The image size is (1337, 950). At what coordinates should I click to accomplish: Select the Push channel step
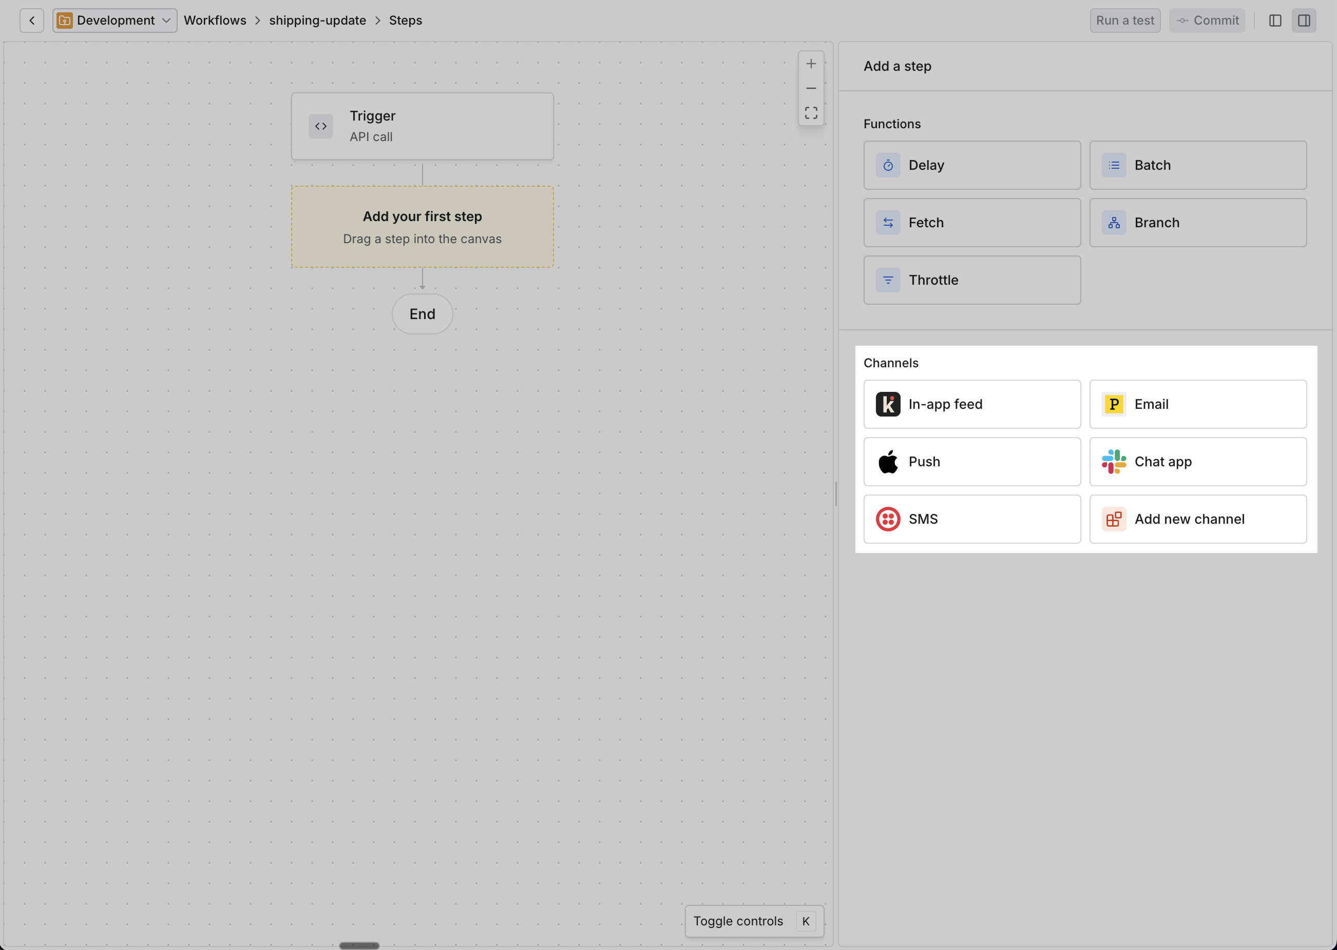click(972, 462)
